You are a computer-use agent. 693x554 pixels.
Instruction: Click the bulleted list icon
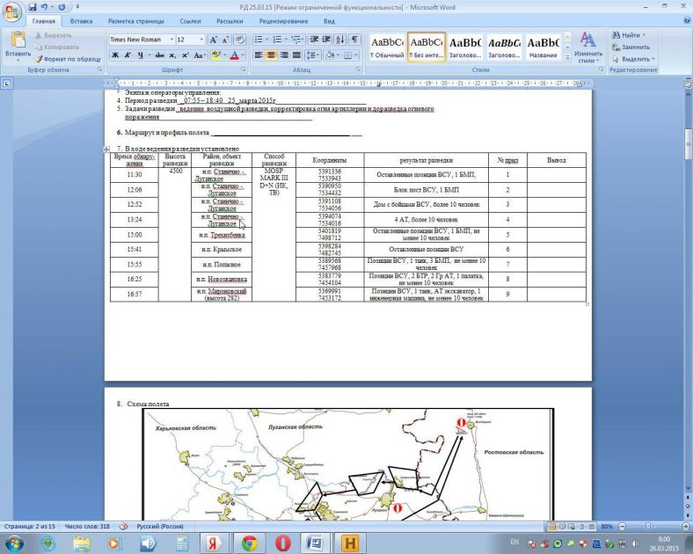point(259,40)
